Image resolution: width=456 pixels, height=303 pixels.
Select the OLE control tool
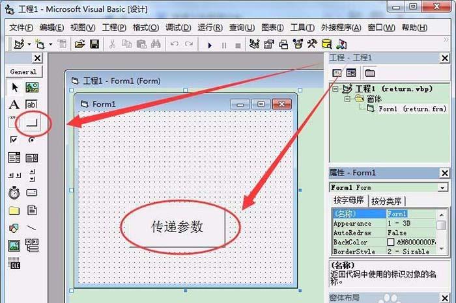pyautogui.click(x=14, y=263)
